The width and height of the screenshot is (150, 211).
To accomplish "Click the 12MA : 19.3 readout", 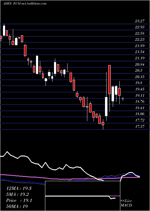I will (x=19, y=188).
